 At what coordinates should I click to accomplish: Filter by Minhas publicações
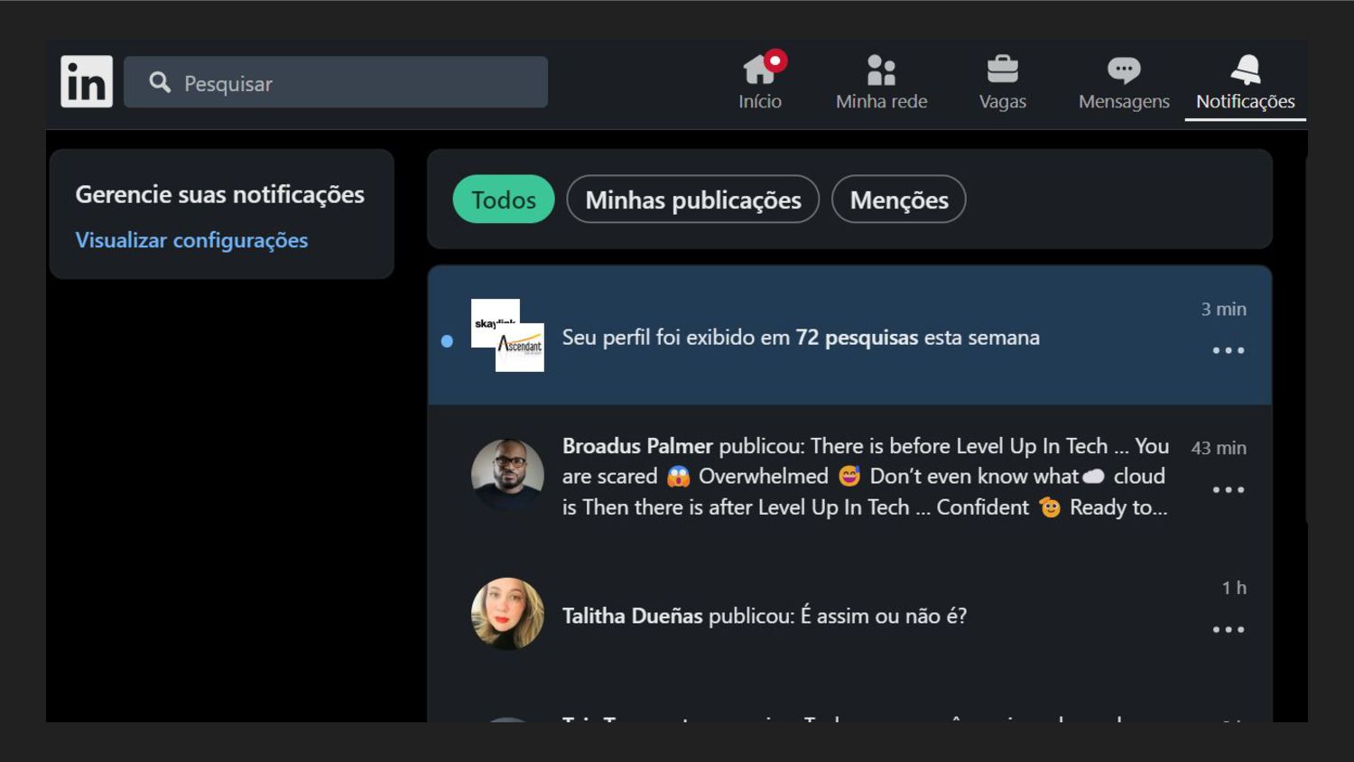693,200
